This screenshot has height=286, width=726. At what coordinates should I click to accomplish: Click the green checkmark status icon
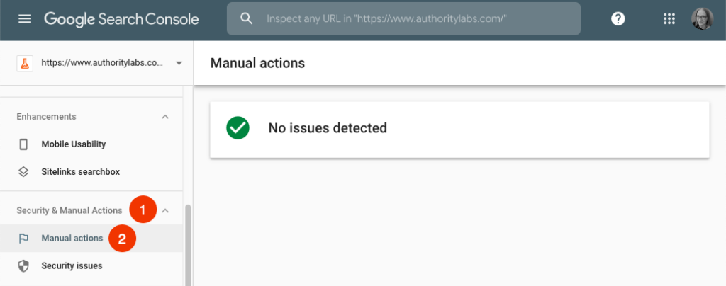coord(238,128)
